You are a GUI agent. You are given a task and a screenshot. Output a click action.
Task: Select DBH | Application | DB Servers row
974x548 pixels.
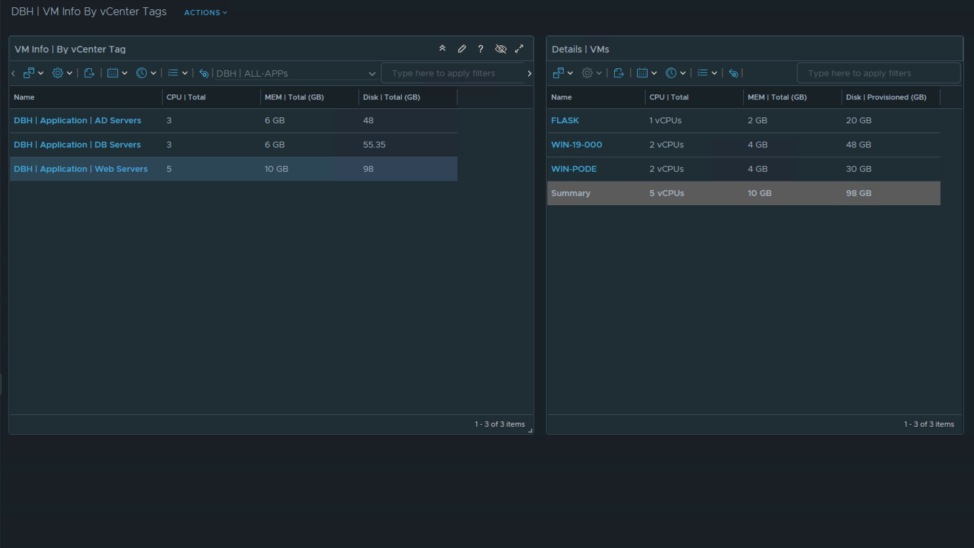click(77, 145)
